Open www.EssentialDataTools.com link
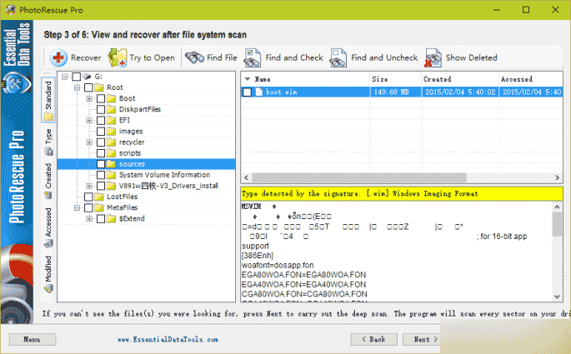The height and width of the screenshot is (354, 571). point(168,340)
